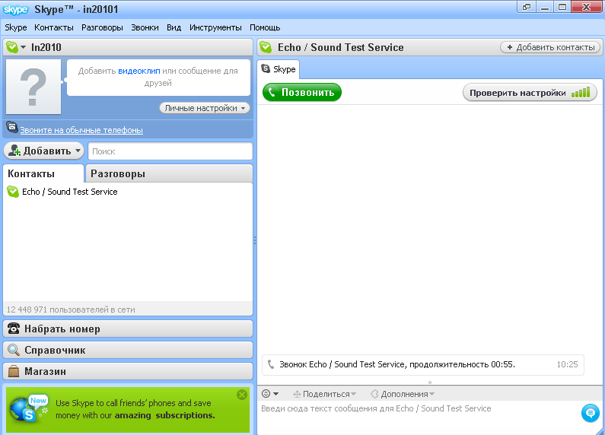Viewport: 605px width, 435px height.
Task: Click the message area resize handle dot
Action: 430,383
